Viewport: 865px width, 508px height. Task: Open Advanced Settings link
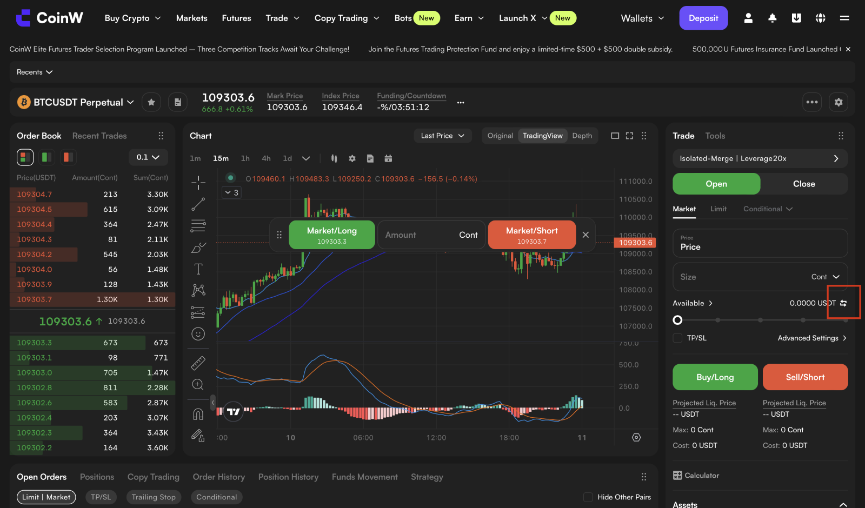tap(812, 338)
